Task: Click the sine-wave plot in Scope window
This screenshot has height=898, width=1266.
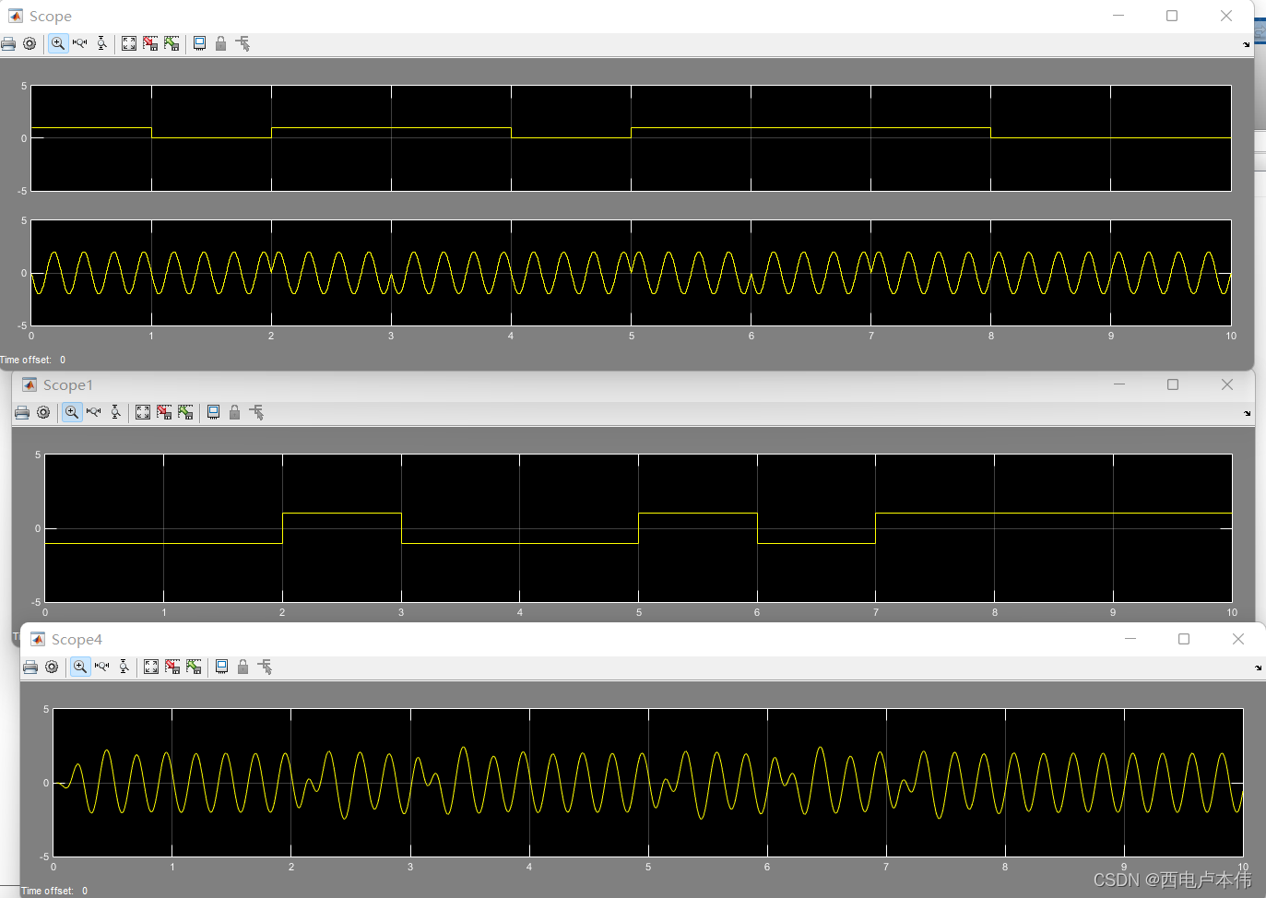Action: coord(631,273)
